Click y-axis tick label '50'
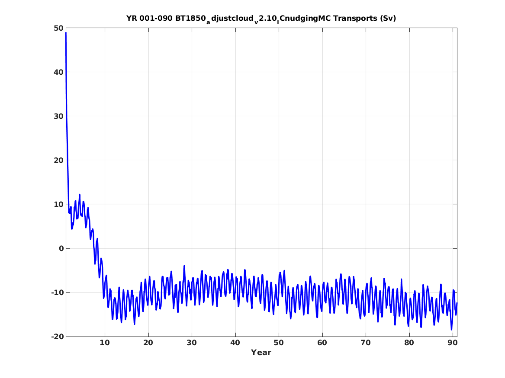 tap(58, 28)
